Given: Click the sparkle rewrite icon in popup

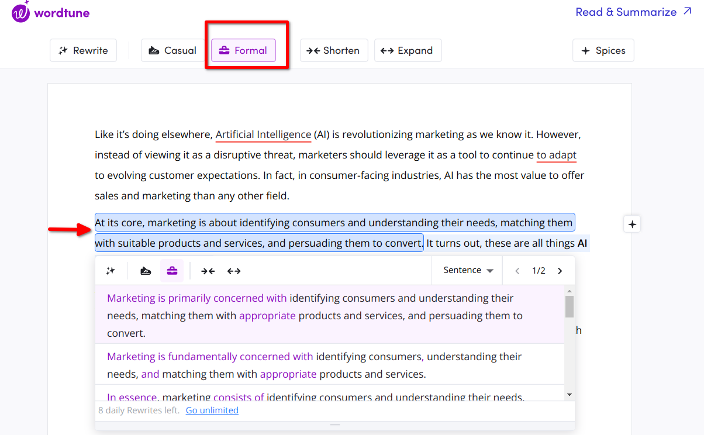Looking at the screenshot, I should click(111, 271).
